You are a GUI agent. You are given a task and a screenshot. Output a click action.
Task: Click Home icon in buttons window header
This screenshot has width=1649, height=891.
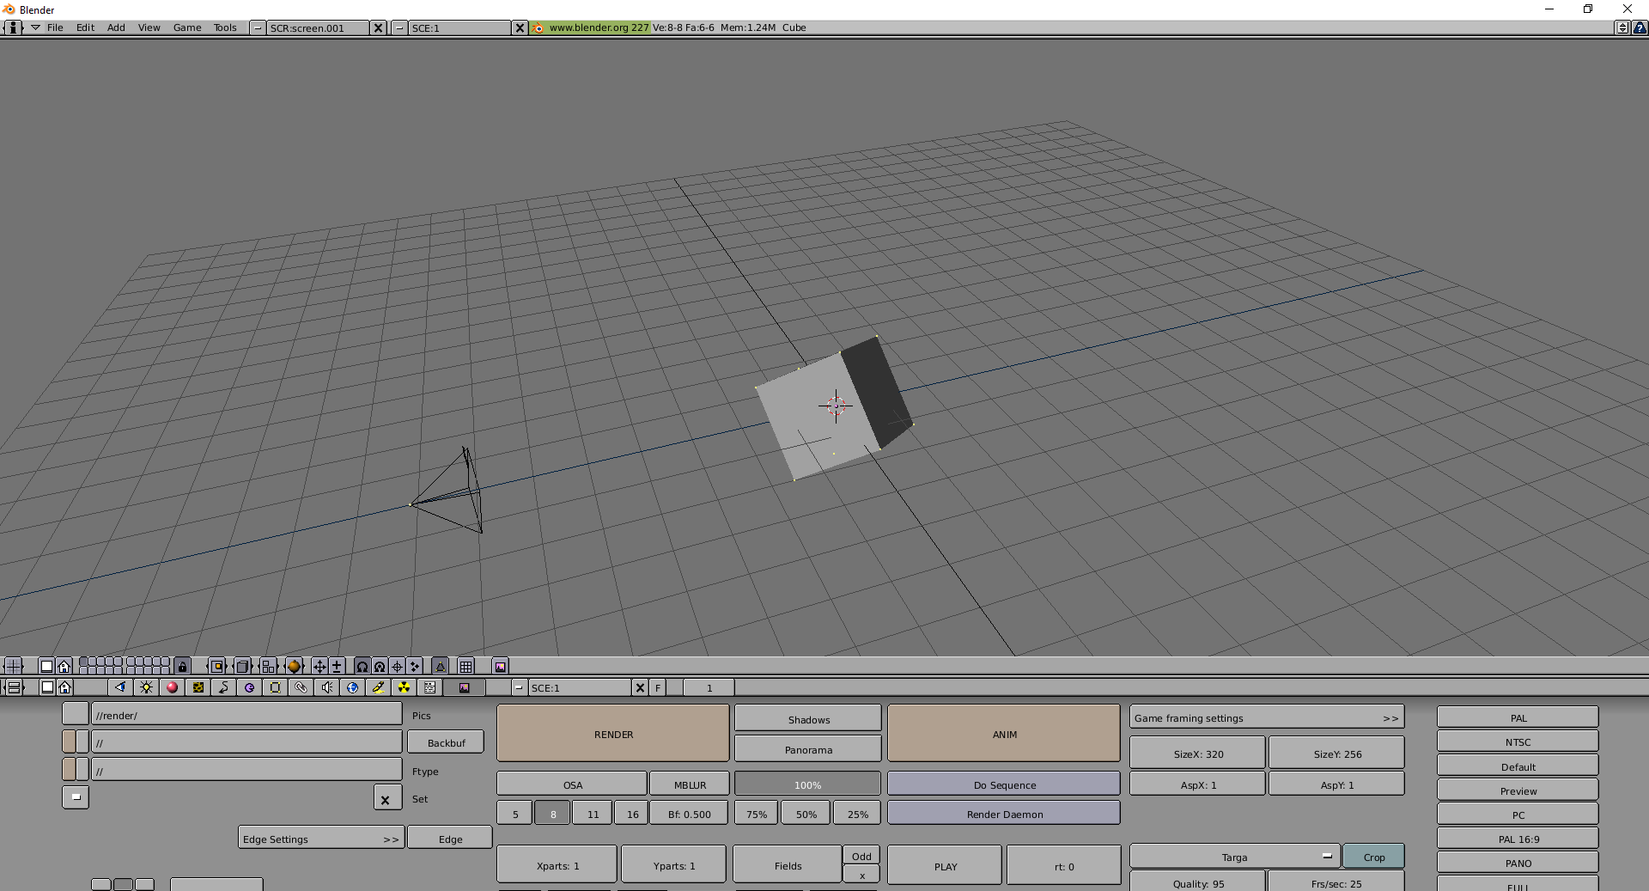[65, 687]
